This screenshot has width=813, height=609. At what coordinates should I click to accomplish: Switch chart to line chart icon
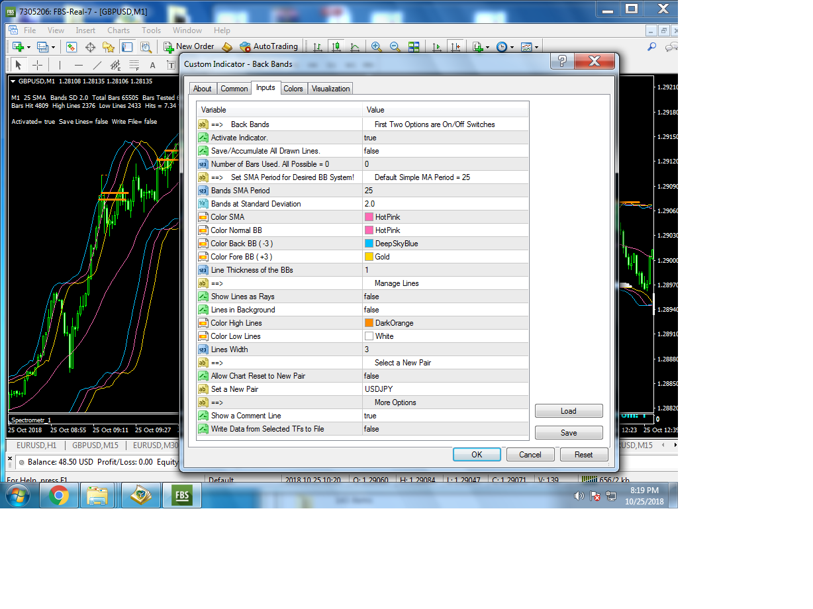coord(355,47)
